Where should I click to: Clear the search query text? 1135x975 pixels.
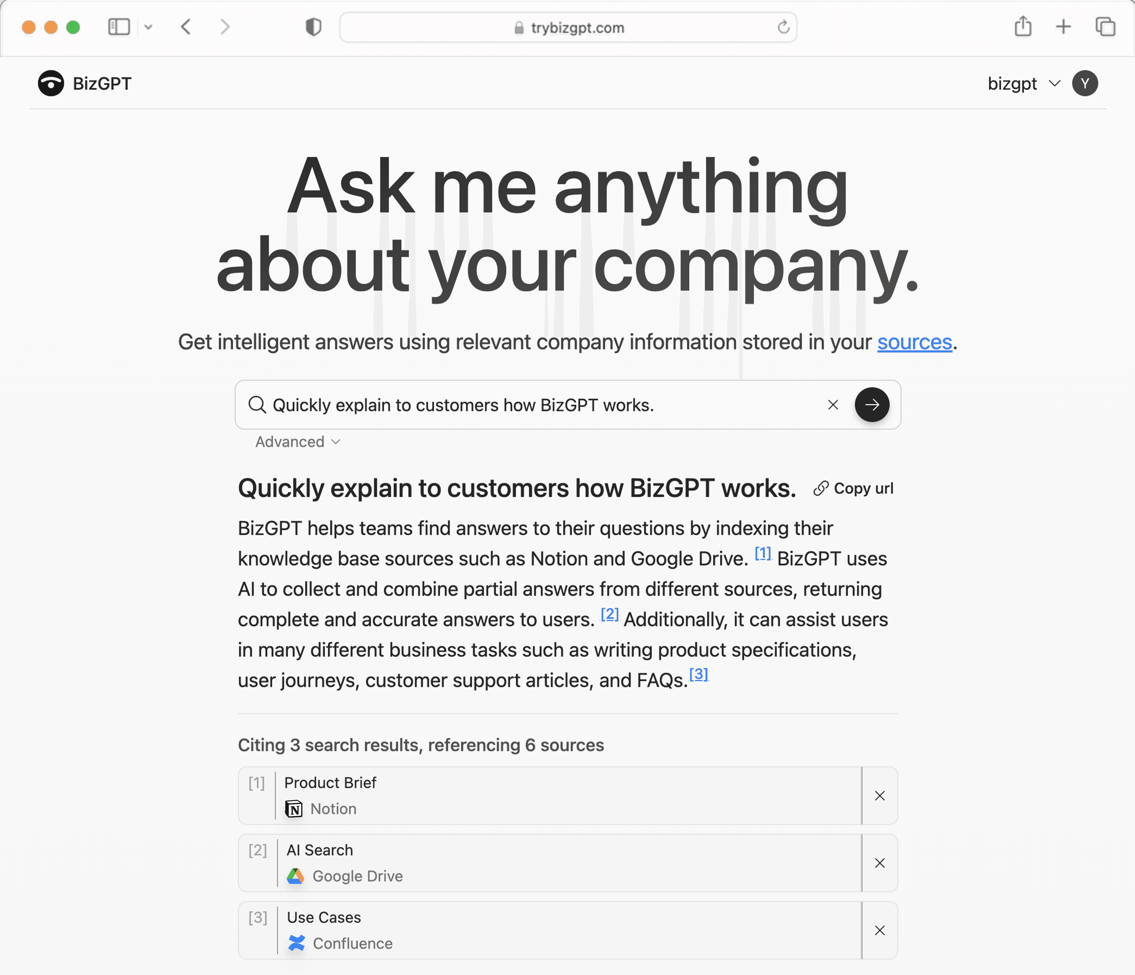pyautogui.click(x=833, y=405)
